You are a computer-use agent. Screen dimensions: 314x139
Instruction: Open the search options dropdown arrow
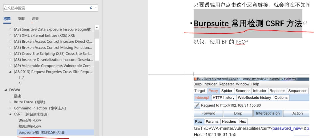96,8
